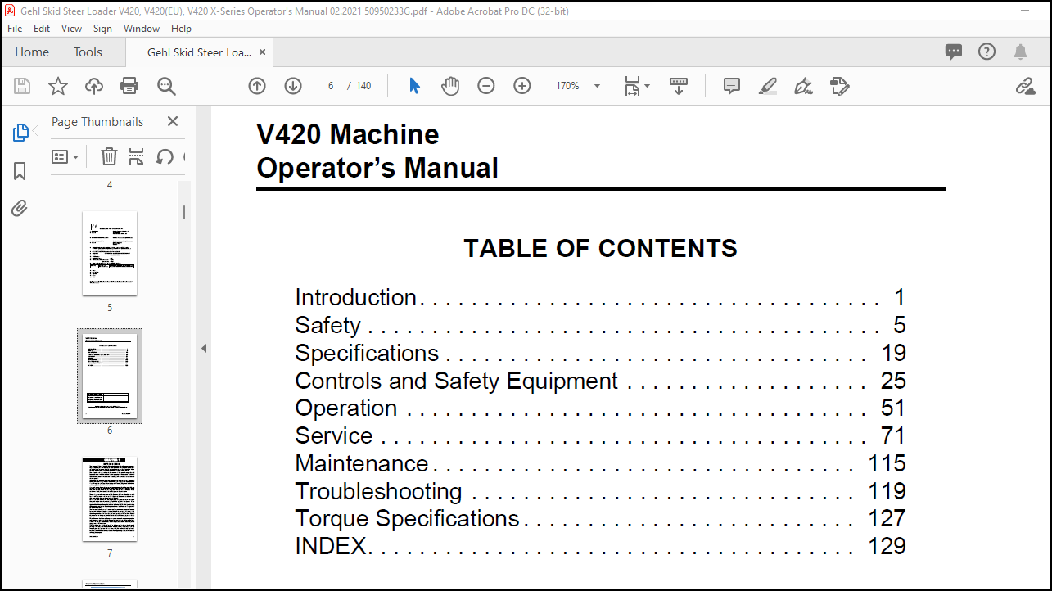This screenshot has width=1052, height=591.
Task: Click Controls and Safety Equipment entry
Action: (600, 381)
